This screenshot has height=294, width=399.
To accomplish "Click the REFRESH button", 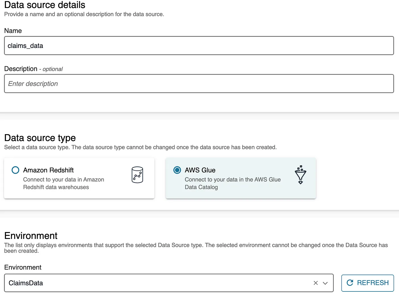I will 368,283.
